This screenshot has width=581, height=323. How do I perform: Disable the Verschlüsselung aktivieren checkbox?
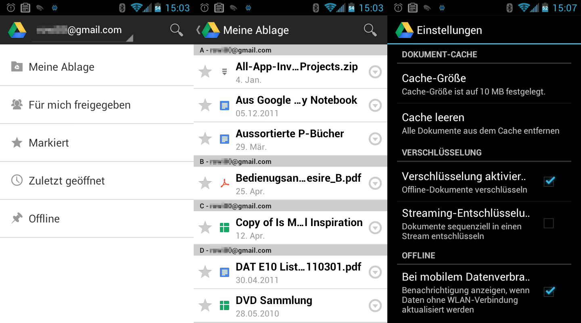point(549,181)
